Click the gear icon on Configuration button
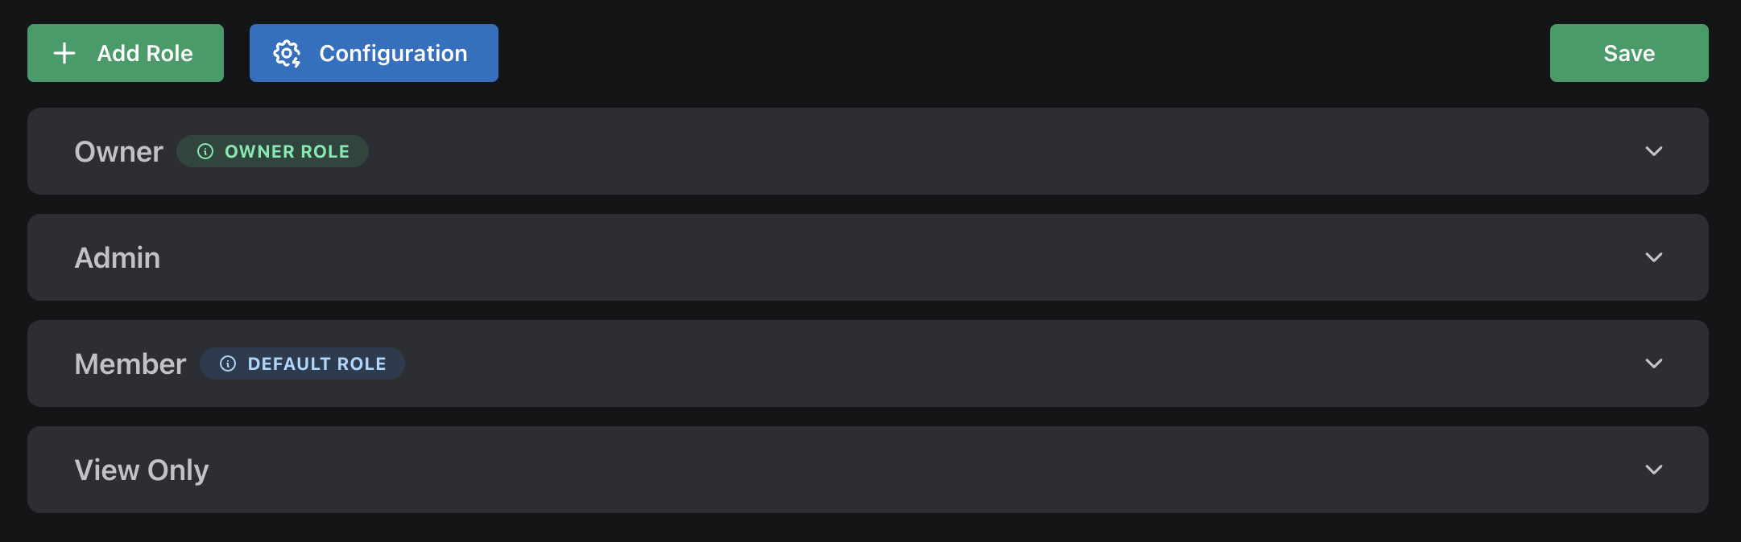Image resolution: width=1741 pixels, height=542 pixels. click(287, 53)
